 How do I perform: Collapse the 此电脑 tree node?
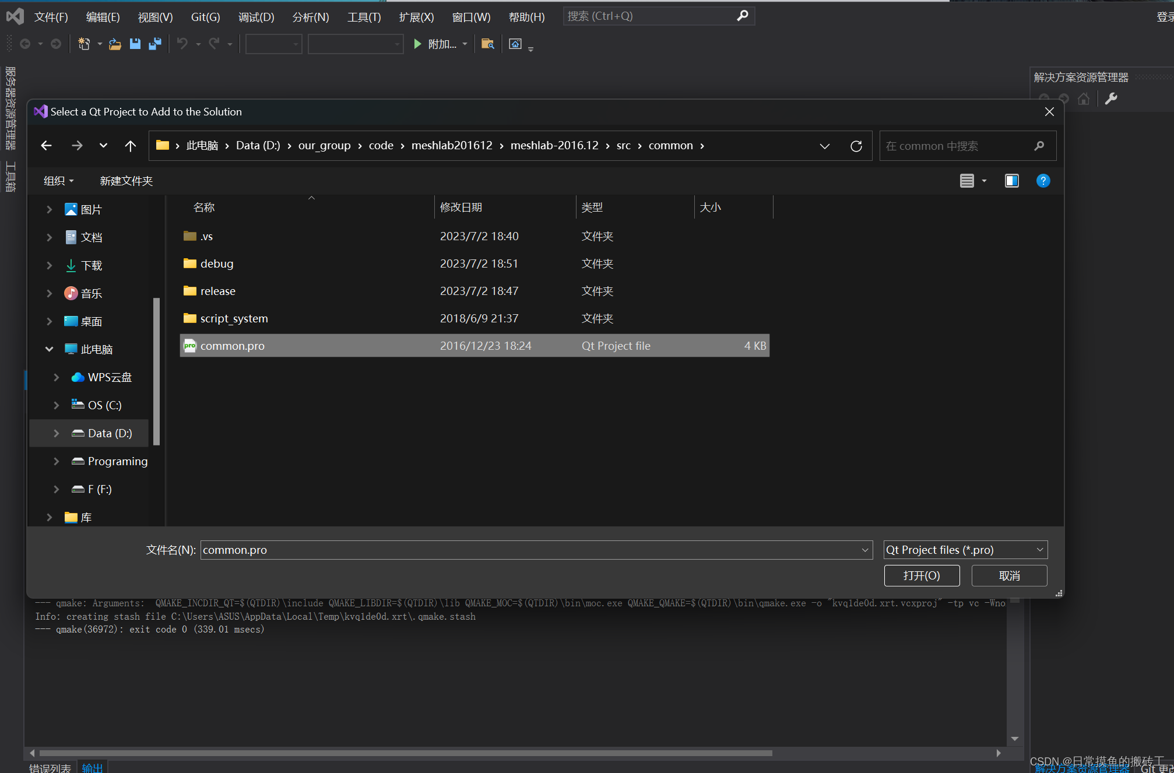[50, 349]
